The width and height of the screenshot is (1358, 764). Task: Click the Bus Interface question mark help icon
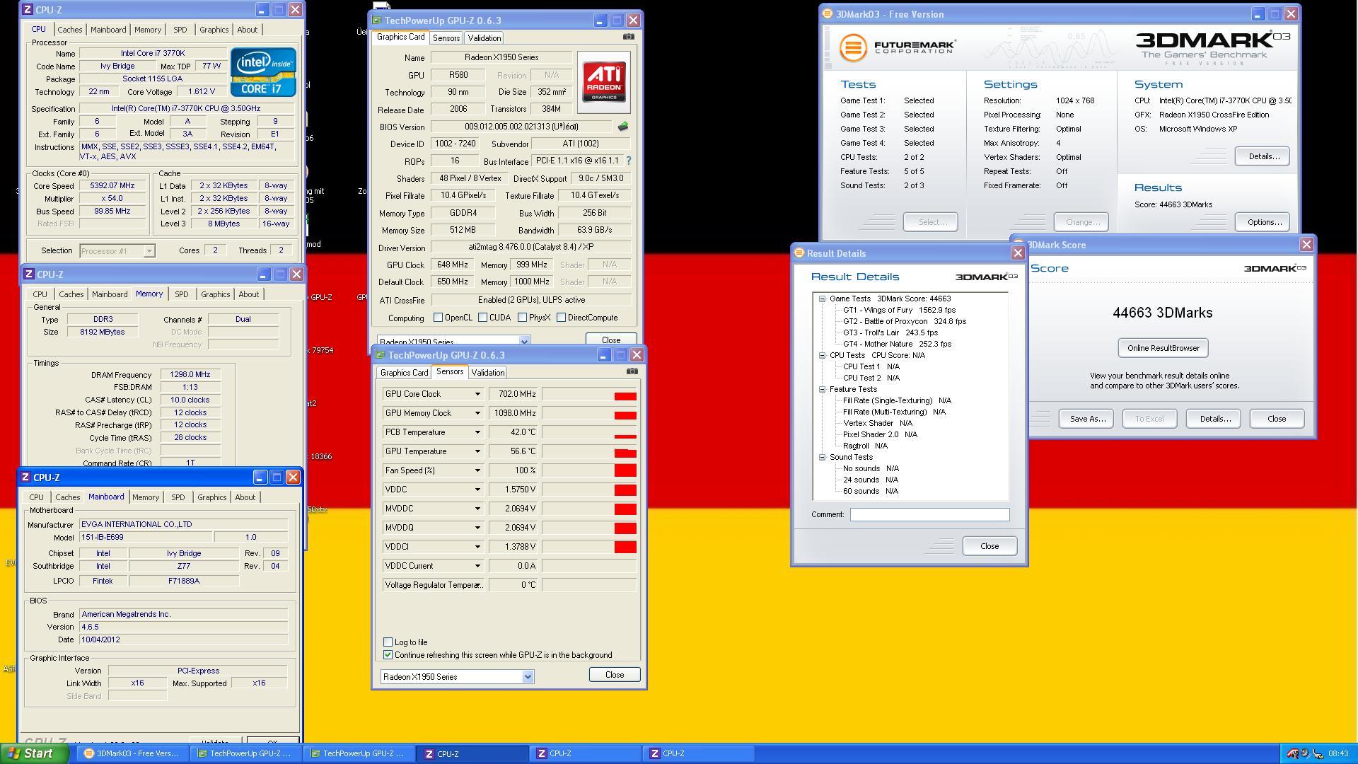tap(628, 161)
